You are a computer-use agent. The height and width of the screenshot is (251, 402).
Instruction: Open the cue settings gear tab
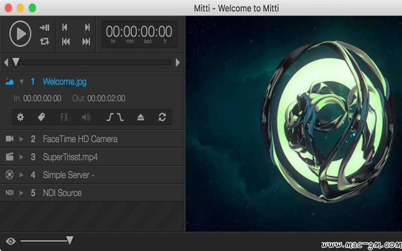tap(20, 117)
